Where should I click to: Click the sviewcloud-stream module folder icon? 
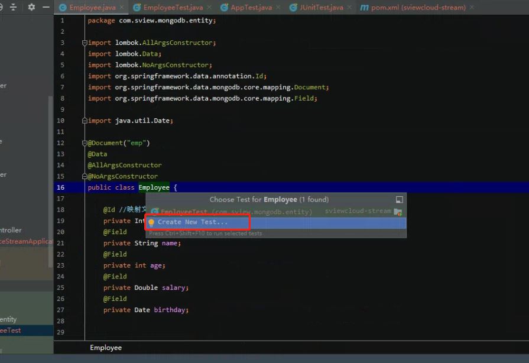point(398,212)
